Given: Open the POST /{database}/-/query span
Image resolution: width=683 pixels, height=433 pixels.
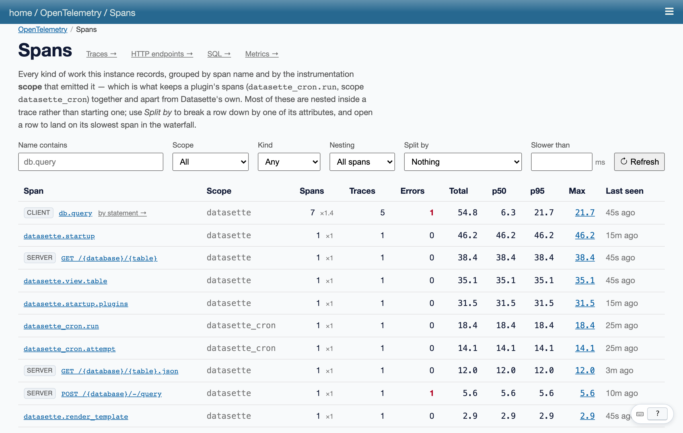Looking at the screenshot, I should (112, 394).
